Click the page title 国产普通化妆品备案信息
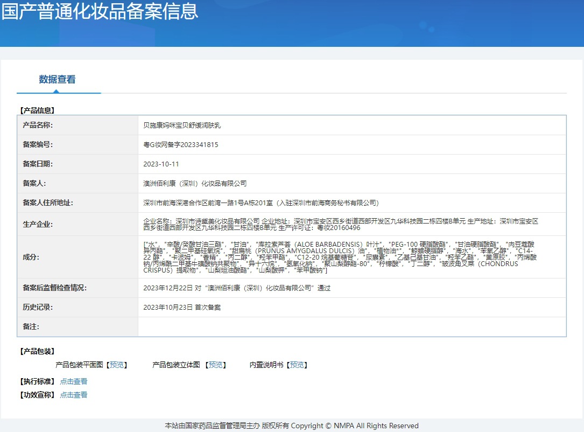This screenshot has height=432, width=584. [x=100, y=11]
